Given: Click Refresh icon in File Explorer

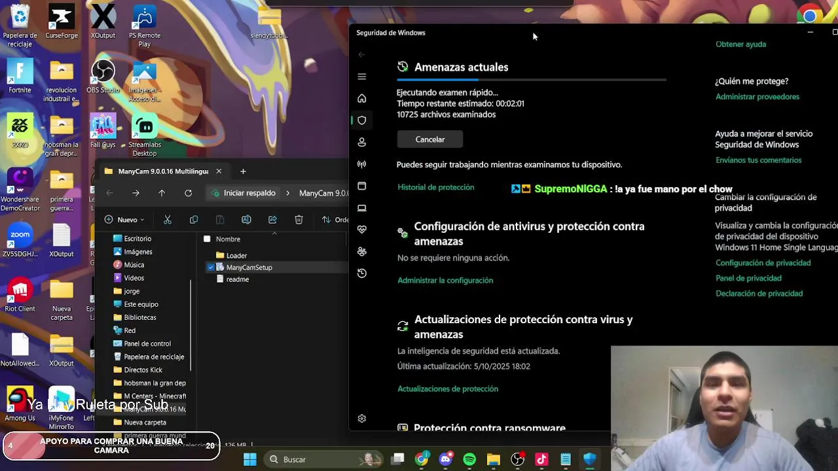Looking at the screenshot, I should tap(188, 193).
